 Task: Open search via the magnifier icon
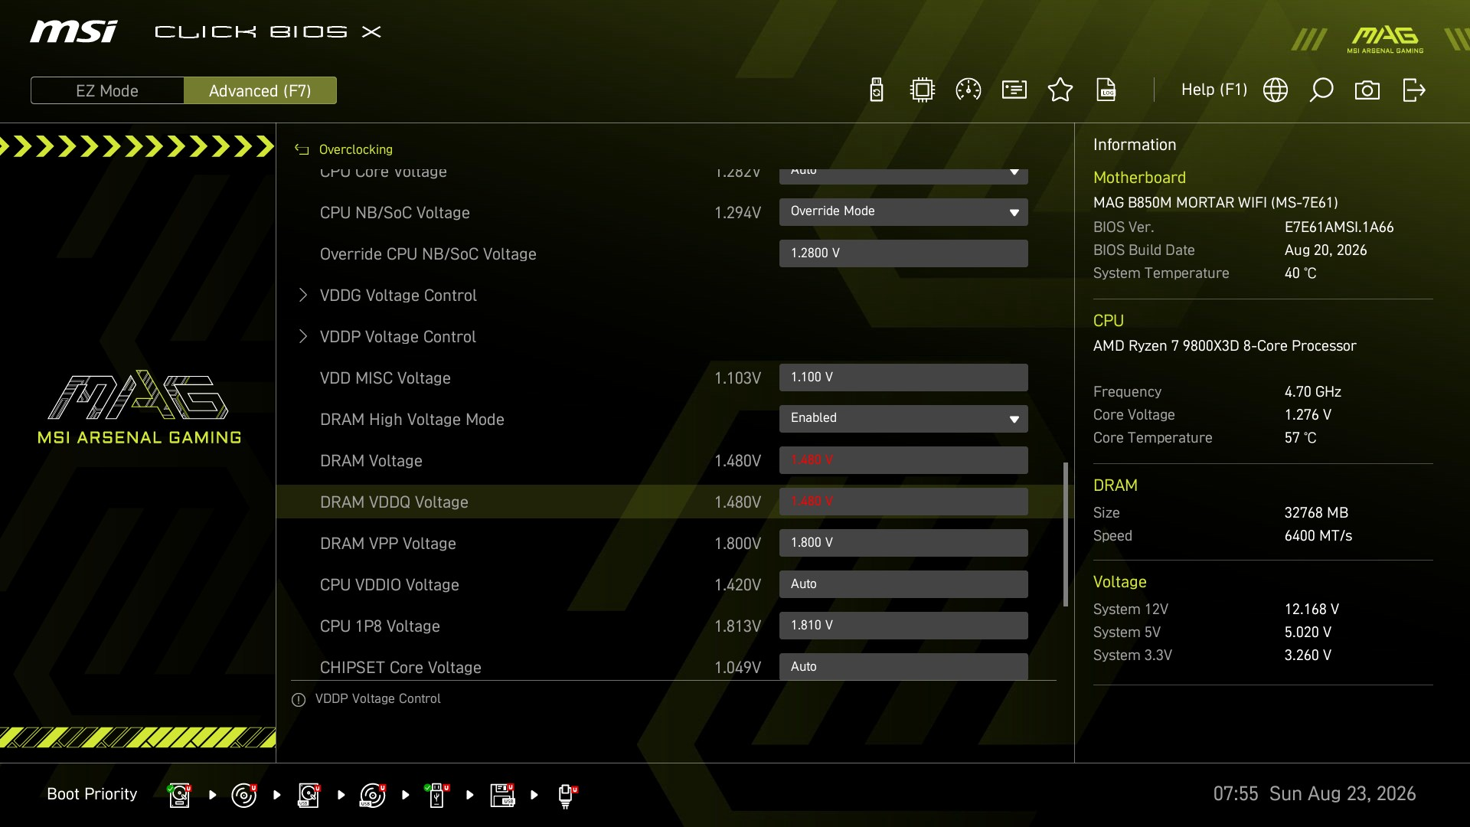tap(1321, 90)
